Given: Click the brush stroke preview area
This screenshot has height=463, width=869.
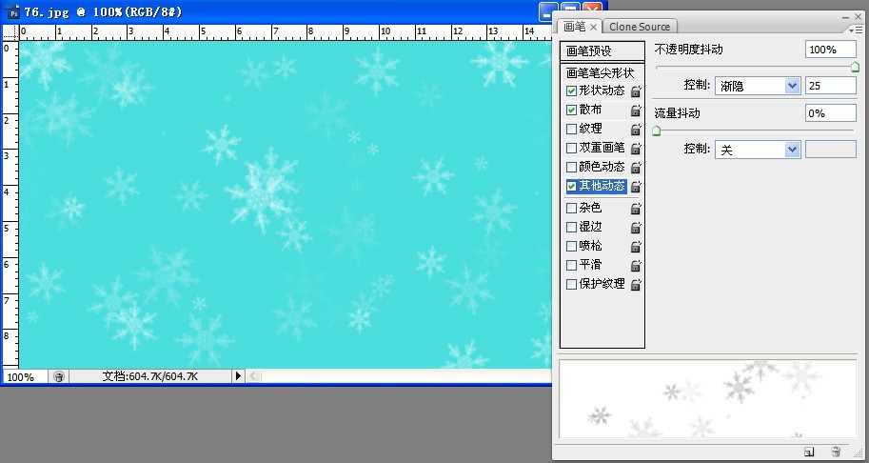Looking at the screenshot, I should (x=708, y=398).
